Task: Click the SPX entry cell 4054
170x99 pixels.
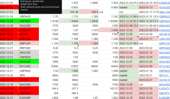Action: (x=49, y=75)
